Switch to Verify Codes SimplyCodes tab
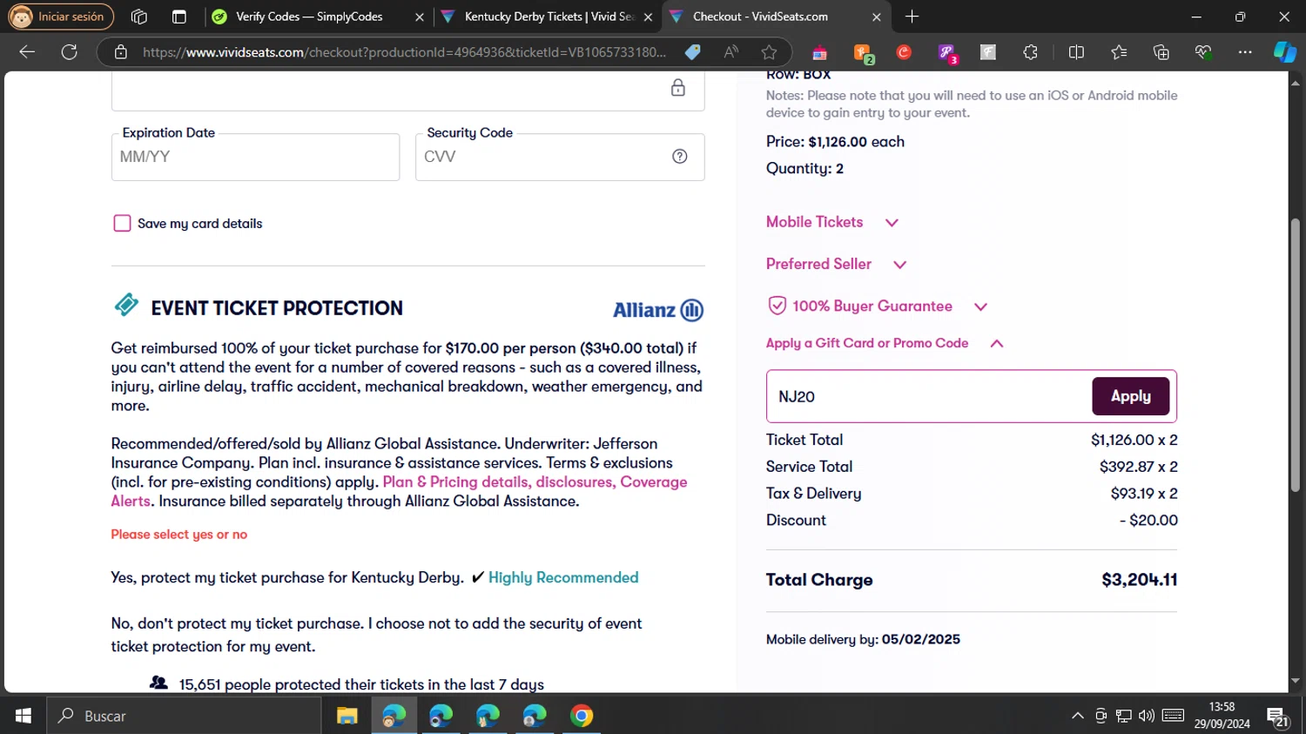Screen dimensions: 1306x734 coord(309,17)
